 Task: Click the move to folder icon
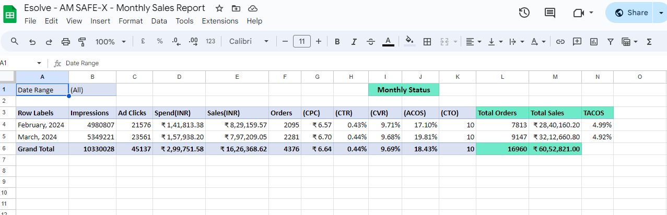click(236, 8)
